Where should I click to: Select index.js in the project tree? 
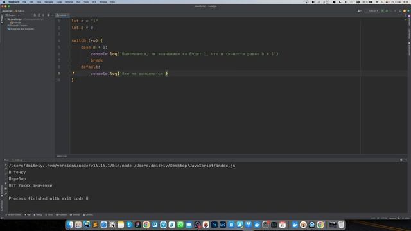[x=15, y=22]
